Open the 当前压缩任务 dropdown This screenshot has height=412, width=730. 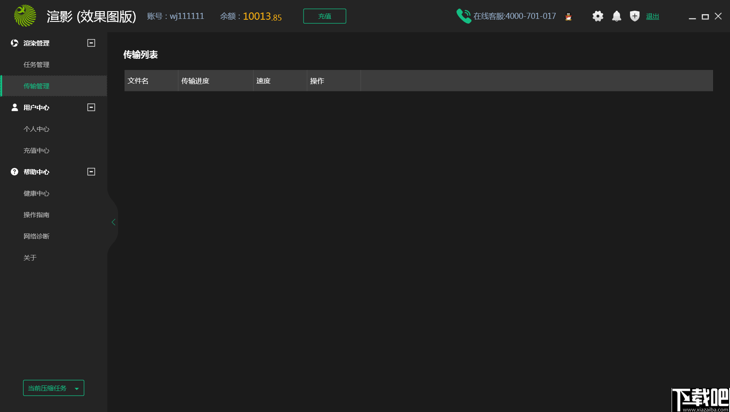tap(54, 388)
